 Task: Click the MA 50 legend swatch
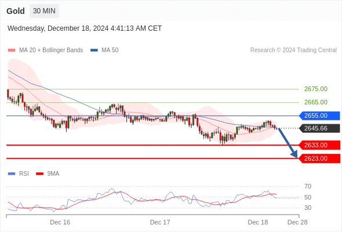click(94, 50)
